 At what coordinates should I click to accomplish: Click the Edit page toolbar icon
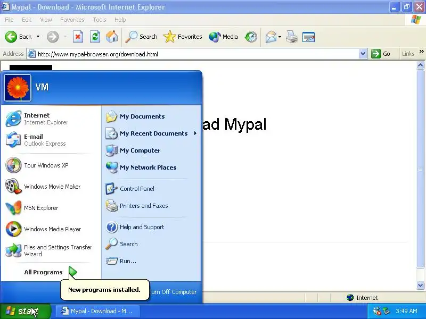tap(309, 37)
